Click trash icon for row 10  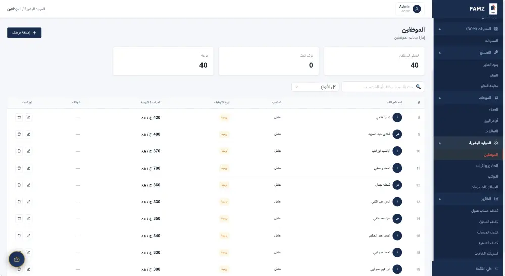[x=19, y=151]
